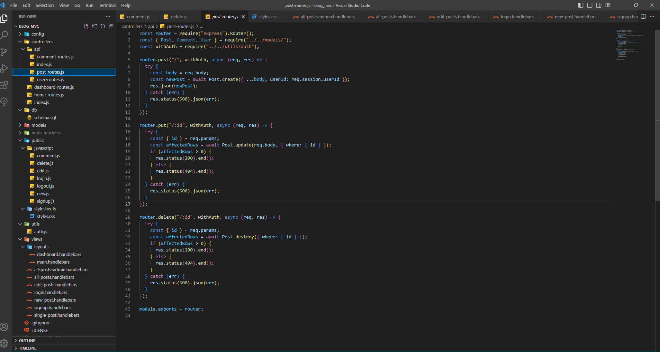Switch to the login.handlebars tab
The image size is (660, 352).
click(x=517, y=17)
